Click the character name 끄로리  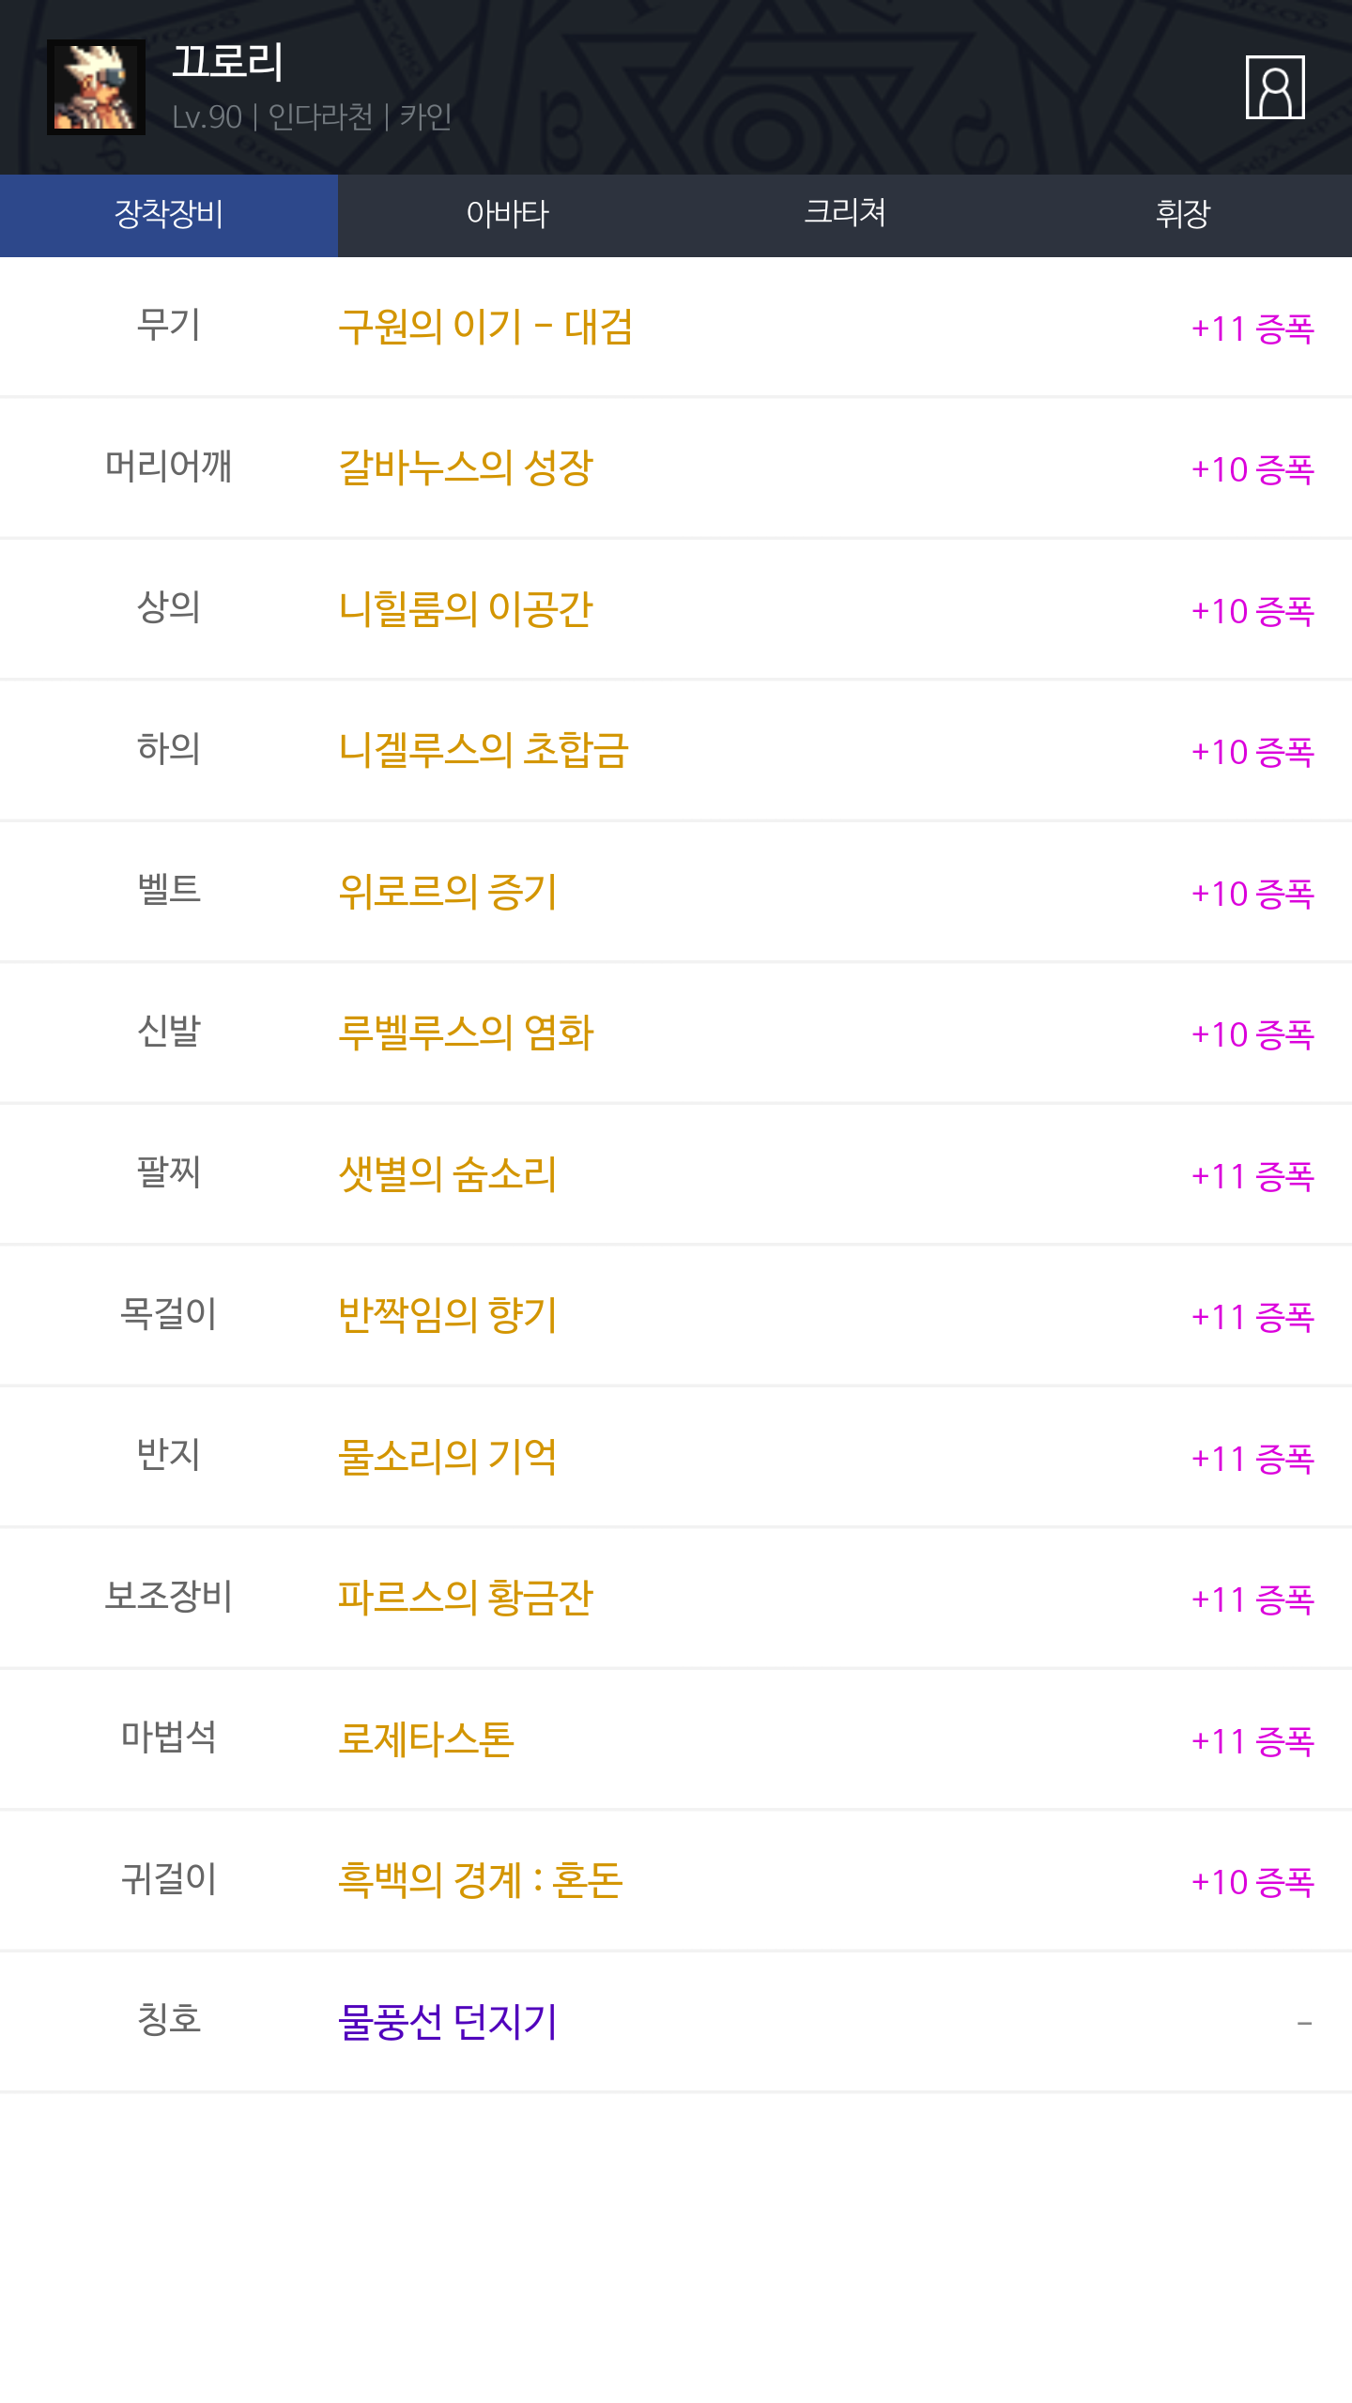pyautogui.click(x=228, y=63)
